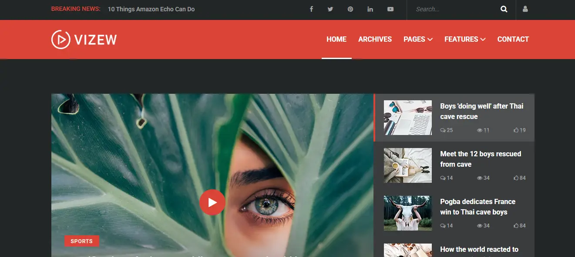Expand the Features dropdown menu
The image size is (575, 257).
(465, 39)
